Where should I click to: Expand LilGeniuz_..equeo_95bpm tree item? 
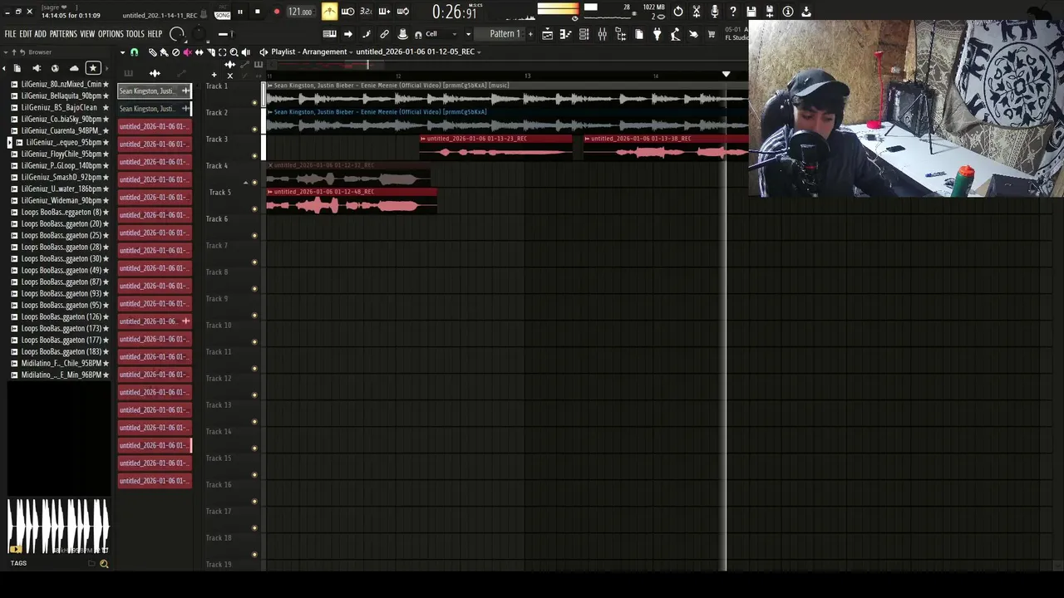(9, 142)
